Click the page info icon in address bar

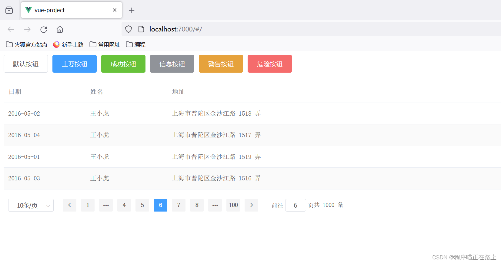141,29
